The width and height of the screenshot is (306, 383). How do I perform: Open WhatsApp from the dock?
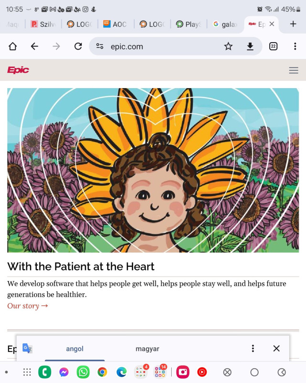click(x=83, y=372)
